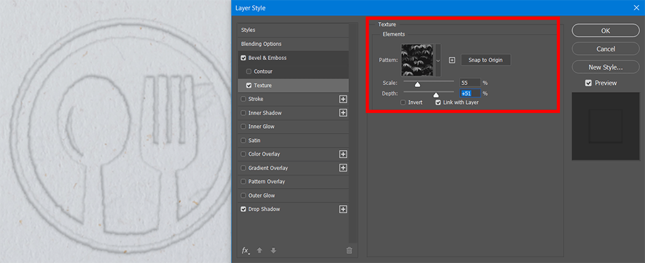The height and width of the screenshot is (263, 645).
Task: Enable the Contour checkbox
Action: tap(249, 72)
